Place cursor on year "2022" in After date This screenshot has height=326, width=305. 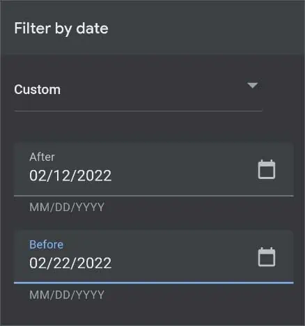click(94, 176)
